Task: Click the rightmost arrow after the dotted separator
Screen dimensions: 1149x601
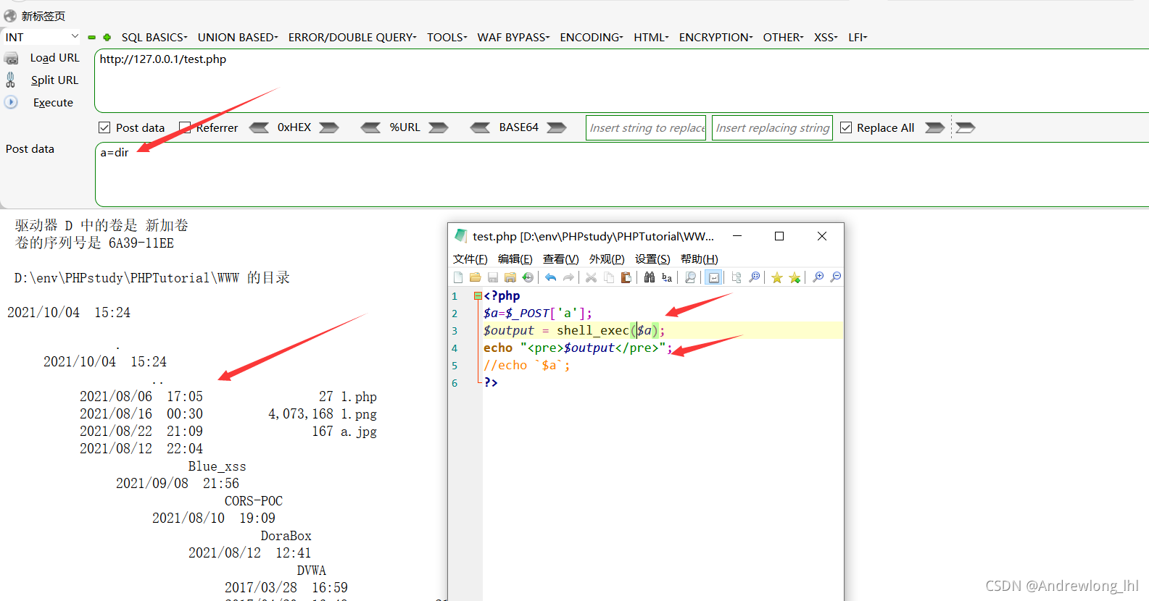Action: 966,127
